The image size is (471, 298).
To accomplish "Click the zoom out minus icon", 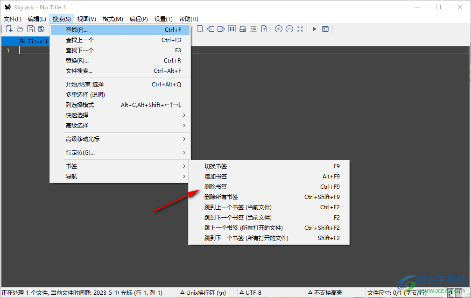I will [289, 29].
